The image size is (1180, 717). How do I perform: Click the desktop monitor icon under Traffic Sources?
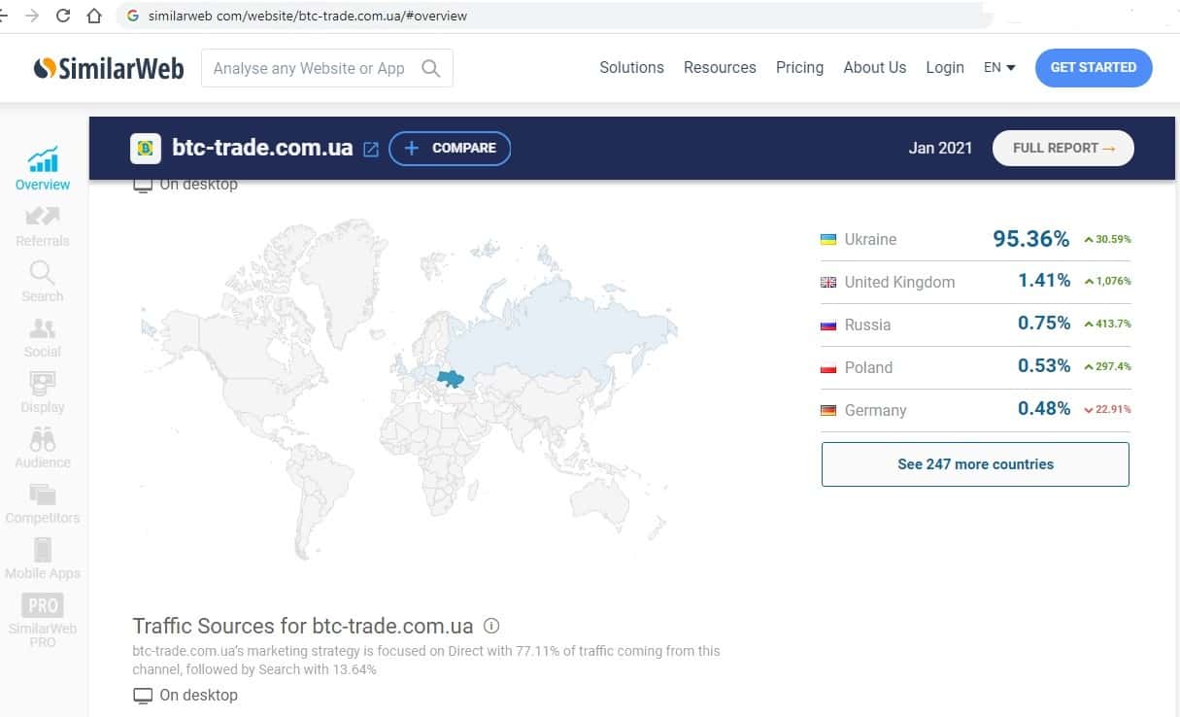tap(143, 696)
